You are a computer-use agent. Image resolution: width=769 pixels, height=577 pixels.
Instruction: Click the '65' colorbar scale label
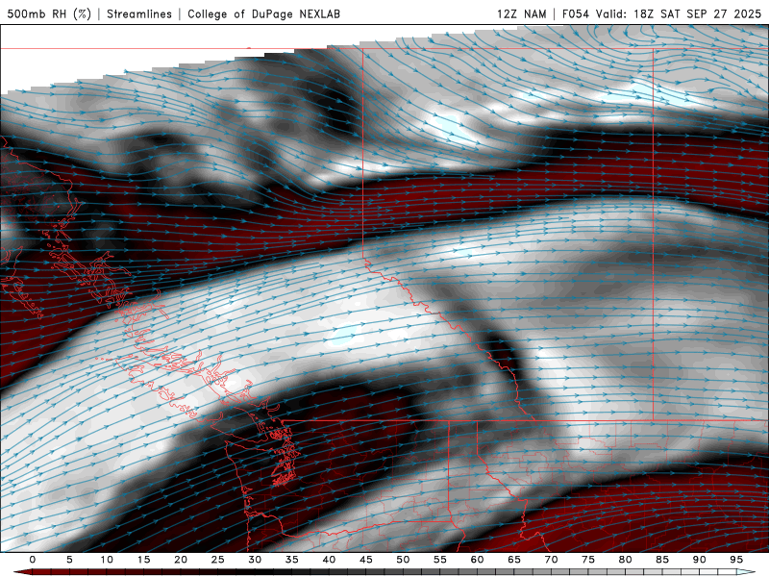coord(514,560)
